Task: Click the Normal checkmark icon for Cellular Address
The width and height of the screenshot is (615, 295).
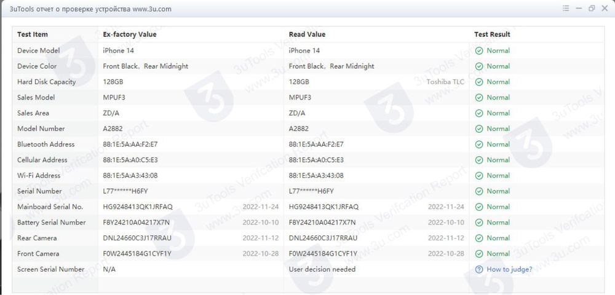Action: [479, 160]
